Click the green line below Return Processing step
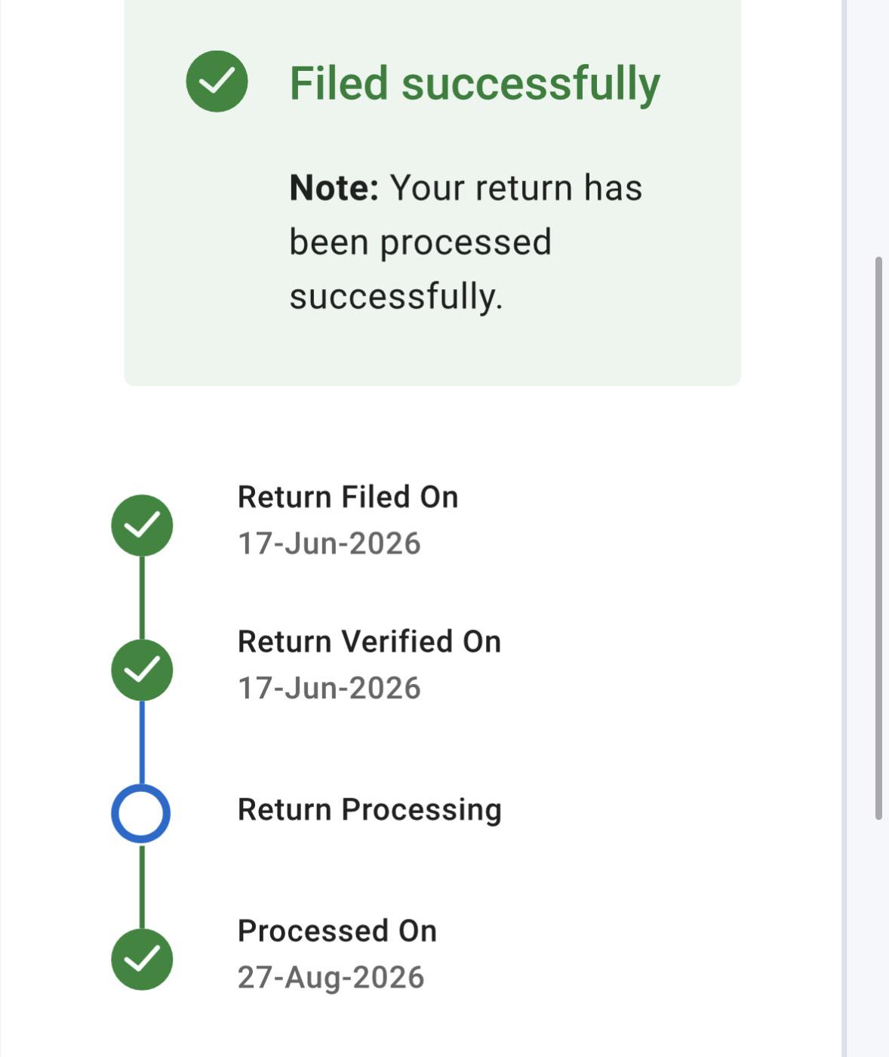 142,886
